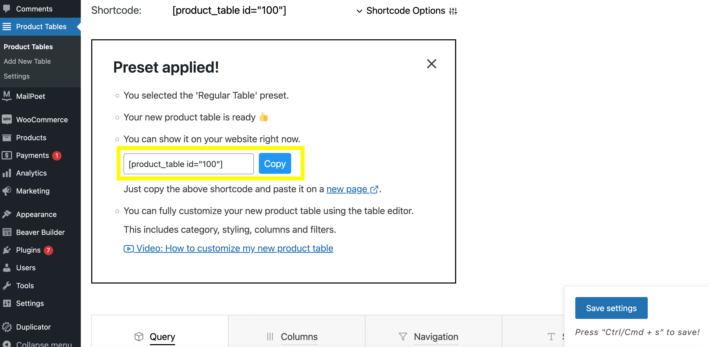Click the WooCommerce sidebar icon

coord(7,119)
